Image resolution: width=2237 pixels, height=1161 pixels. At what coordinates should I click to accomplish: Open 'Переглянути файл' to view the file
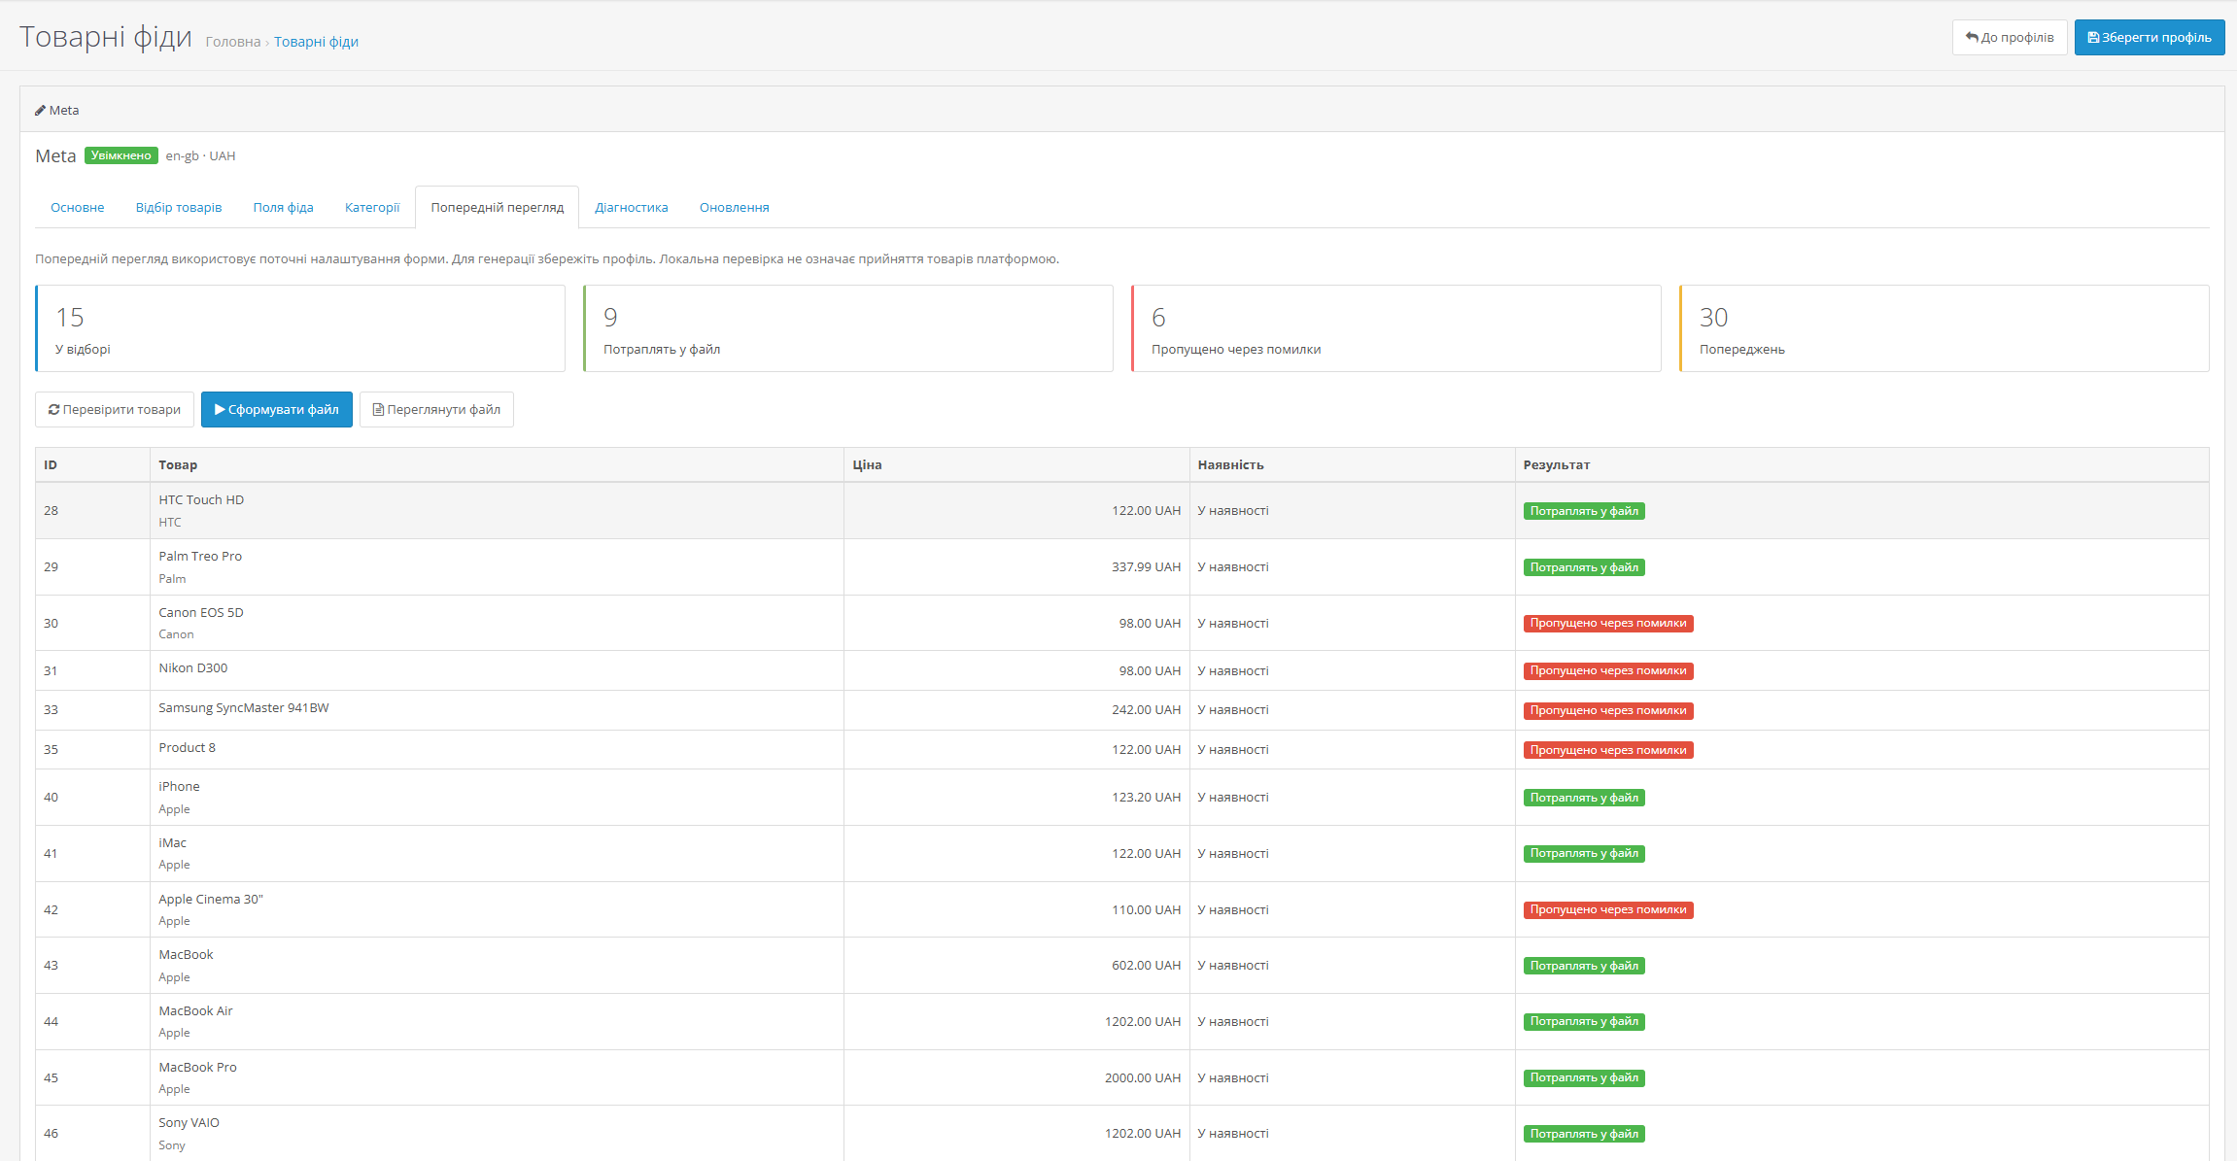click(436, 410)
